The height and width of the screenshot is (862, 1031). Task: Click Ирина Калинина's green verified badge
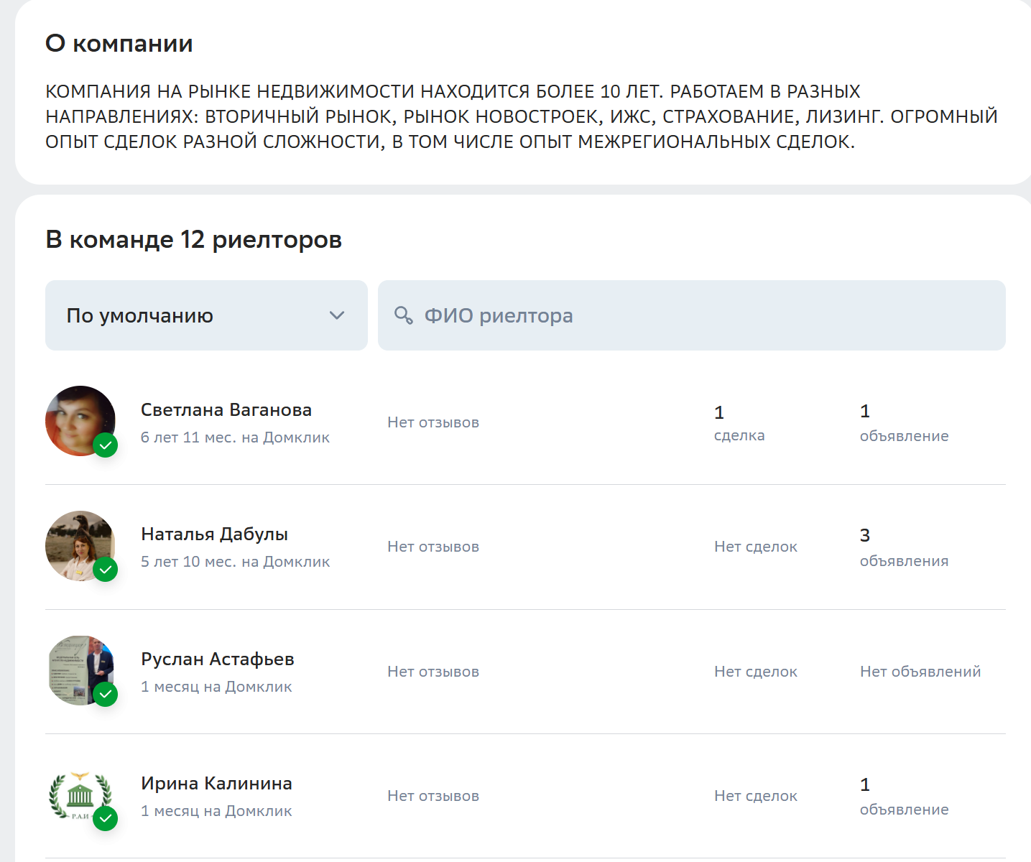(106, 818)
